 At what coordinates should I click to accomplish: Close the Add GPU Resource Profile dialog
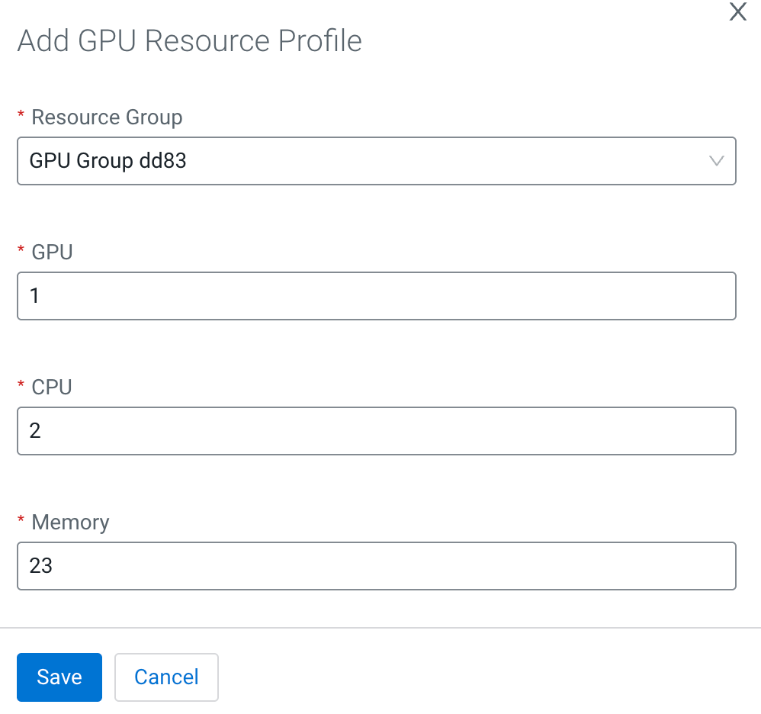point(737,12)
